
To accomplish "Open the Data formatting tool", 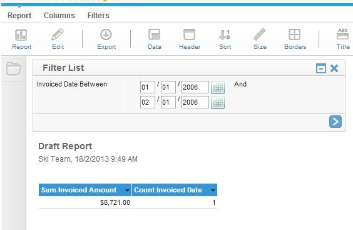I will click(x=155, y=34).
